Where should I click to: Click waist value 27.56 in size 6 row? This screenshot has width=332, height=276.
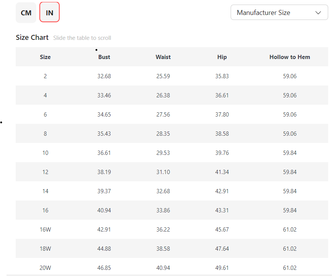[x=163, y=115]
